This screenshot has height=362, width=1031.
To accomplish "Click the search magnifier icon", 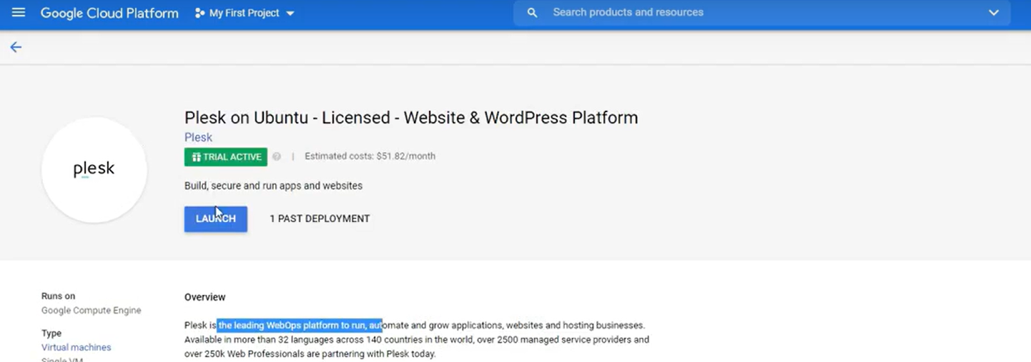I will click(x=532, y=13).
